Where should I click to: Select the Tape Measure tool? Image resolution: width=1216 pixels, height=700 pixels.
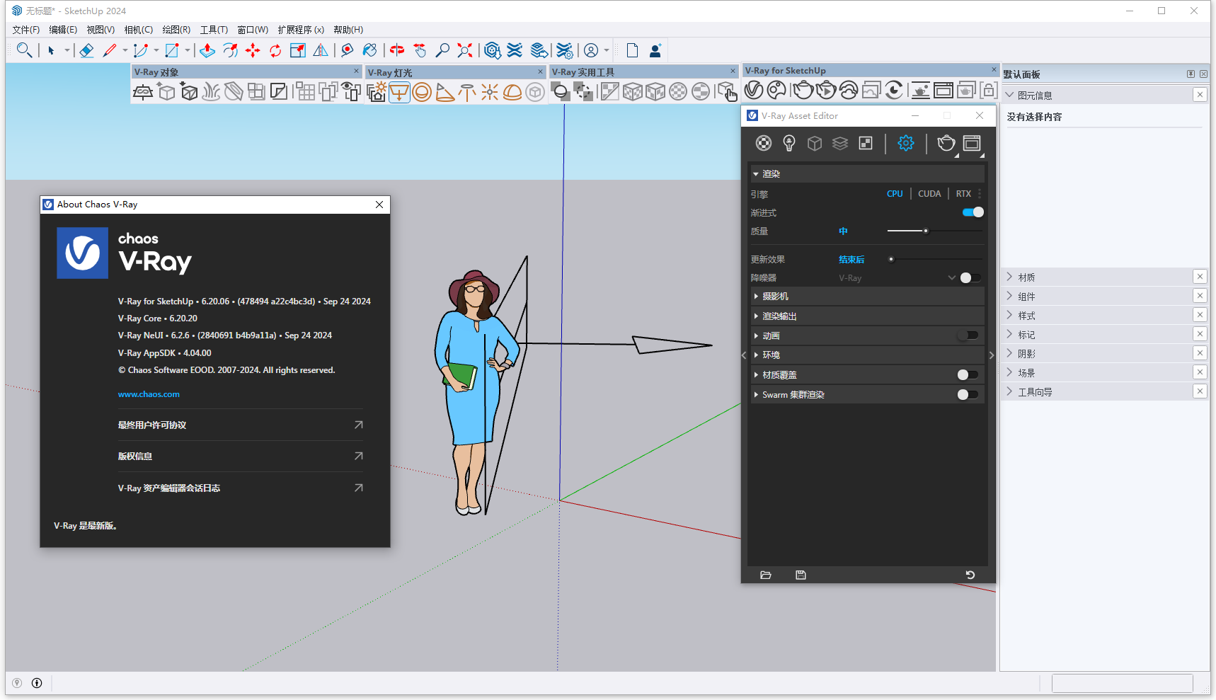coord(348,50)
